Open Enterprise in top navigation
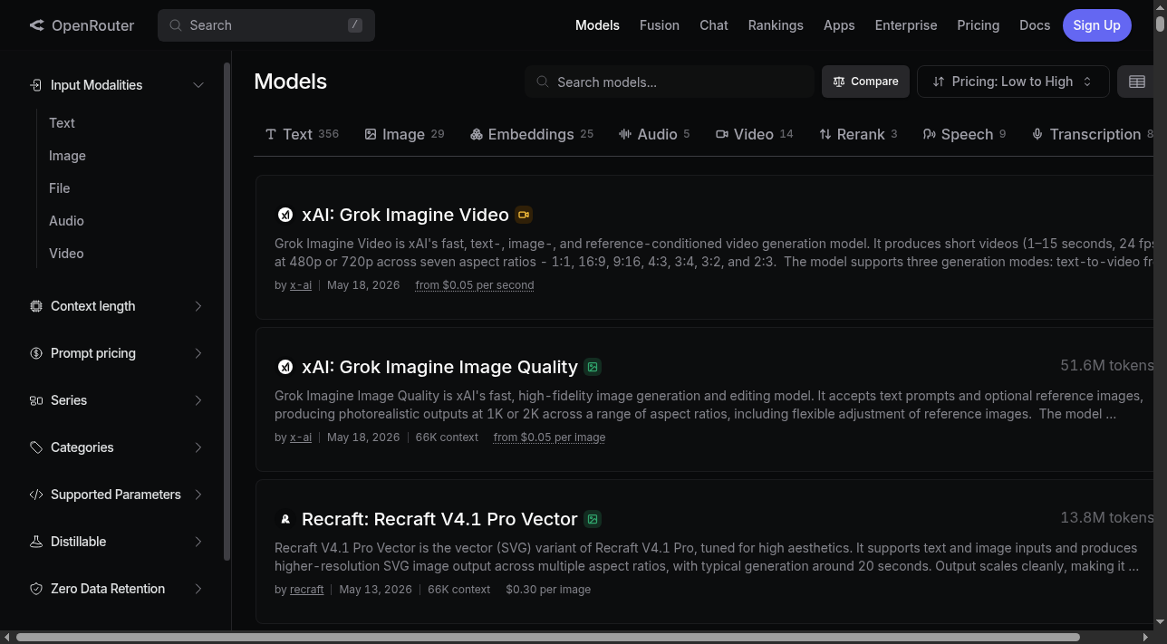 [906, 25]
